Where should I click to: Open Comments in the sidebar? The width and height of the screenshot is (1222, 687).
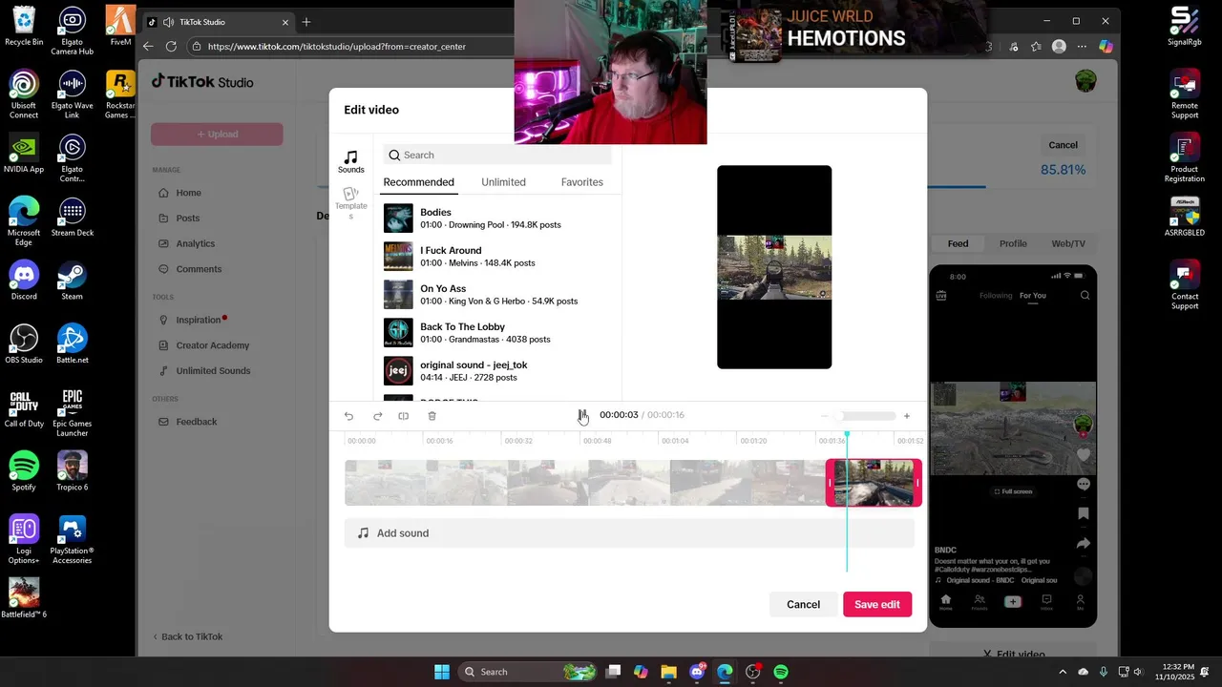coord(199,269)
